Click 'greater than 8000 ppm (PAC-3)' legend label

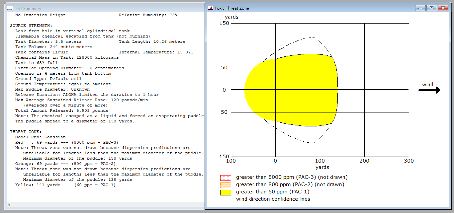[x=292, y=177]
